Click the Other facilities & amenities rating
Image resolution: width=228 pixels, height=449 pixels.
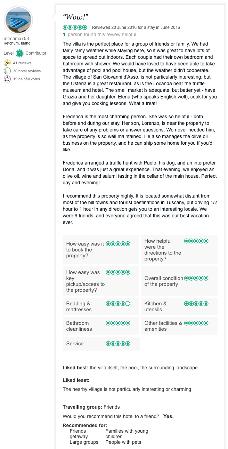point(196,323)
